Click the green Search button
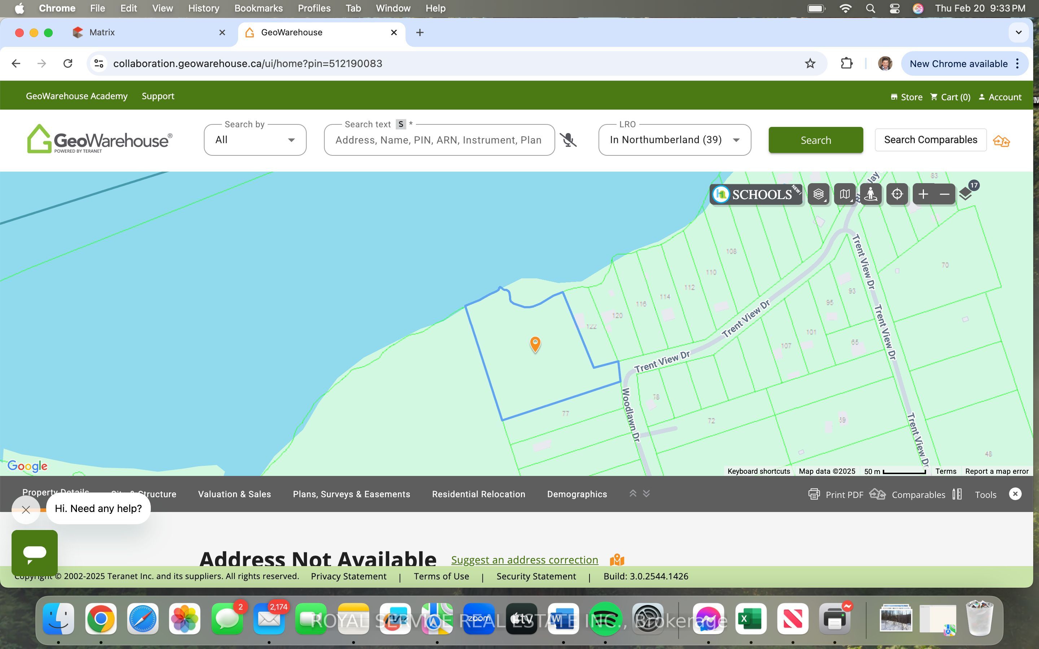The height and width of the screenshot is (649, 1039). [x=816, y=140]
